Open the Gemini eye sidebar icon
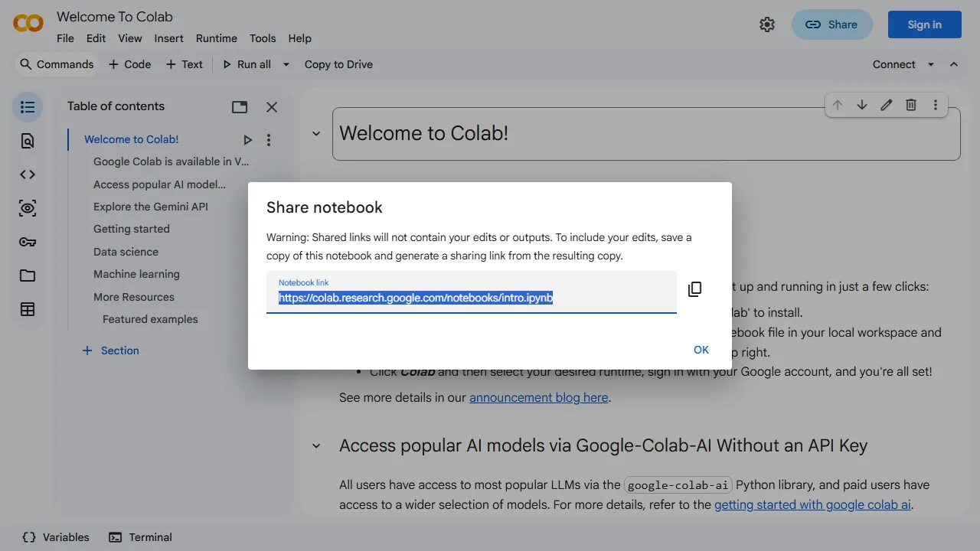980x551 pixels. pyautogui.click(x=28, y=208)
